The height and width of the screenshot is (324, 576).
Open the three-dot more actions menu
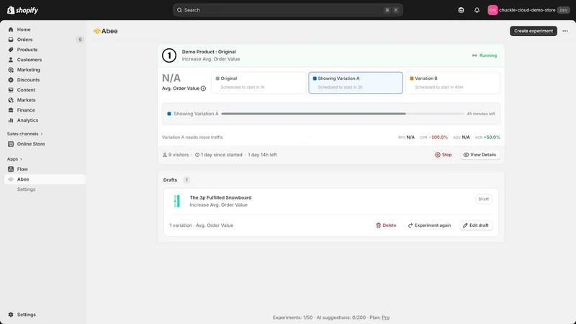(x=565, y=31)
